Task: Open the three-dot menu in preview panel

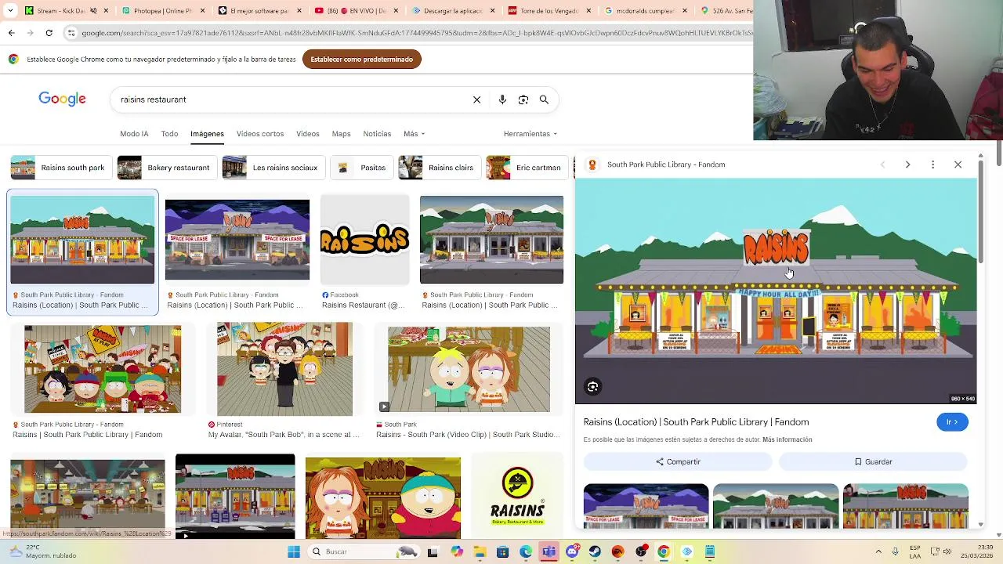Action: [932, 164]
